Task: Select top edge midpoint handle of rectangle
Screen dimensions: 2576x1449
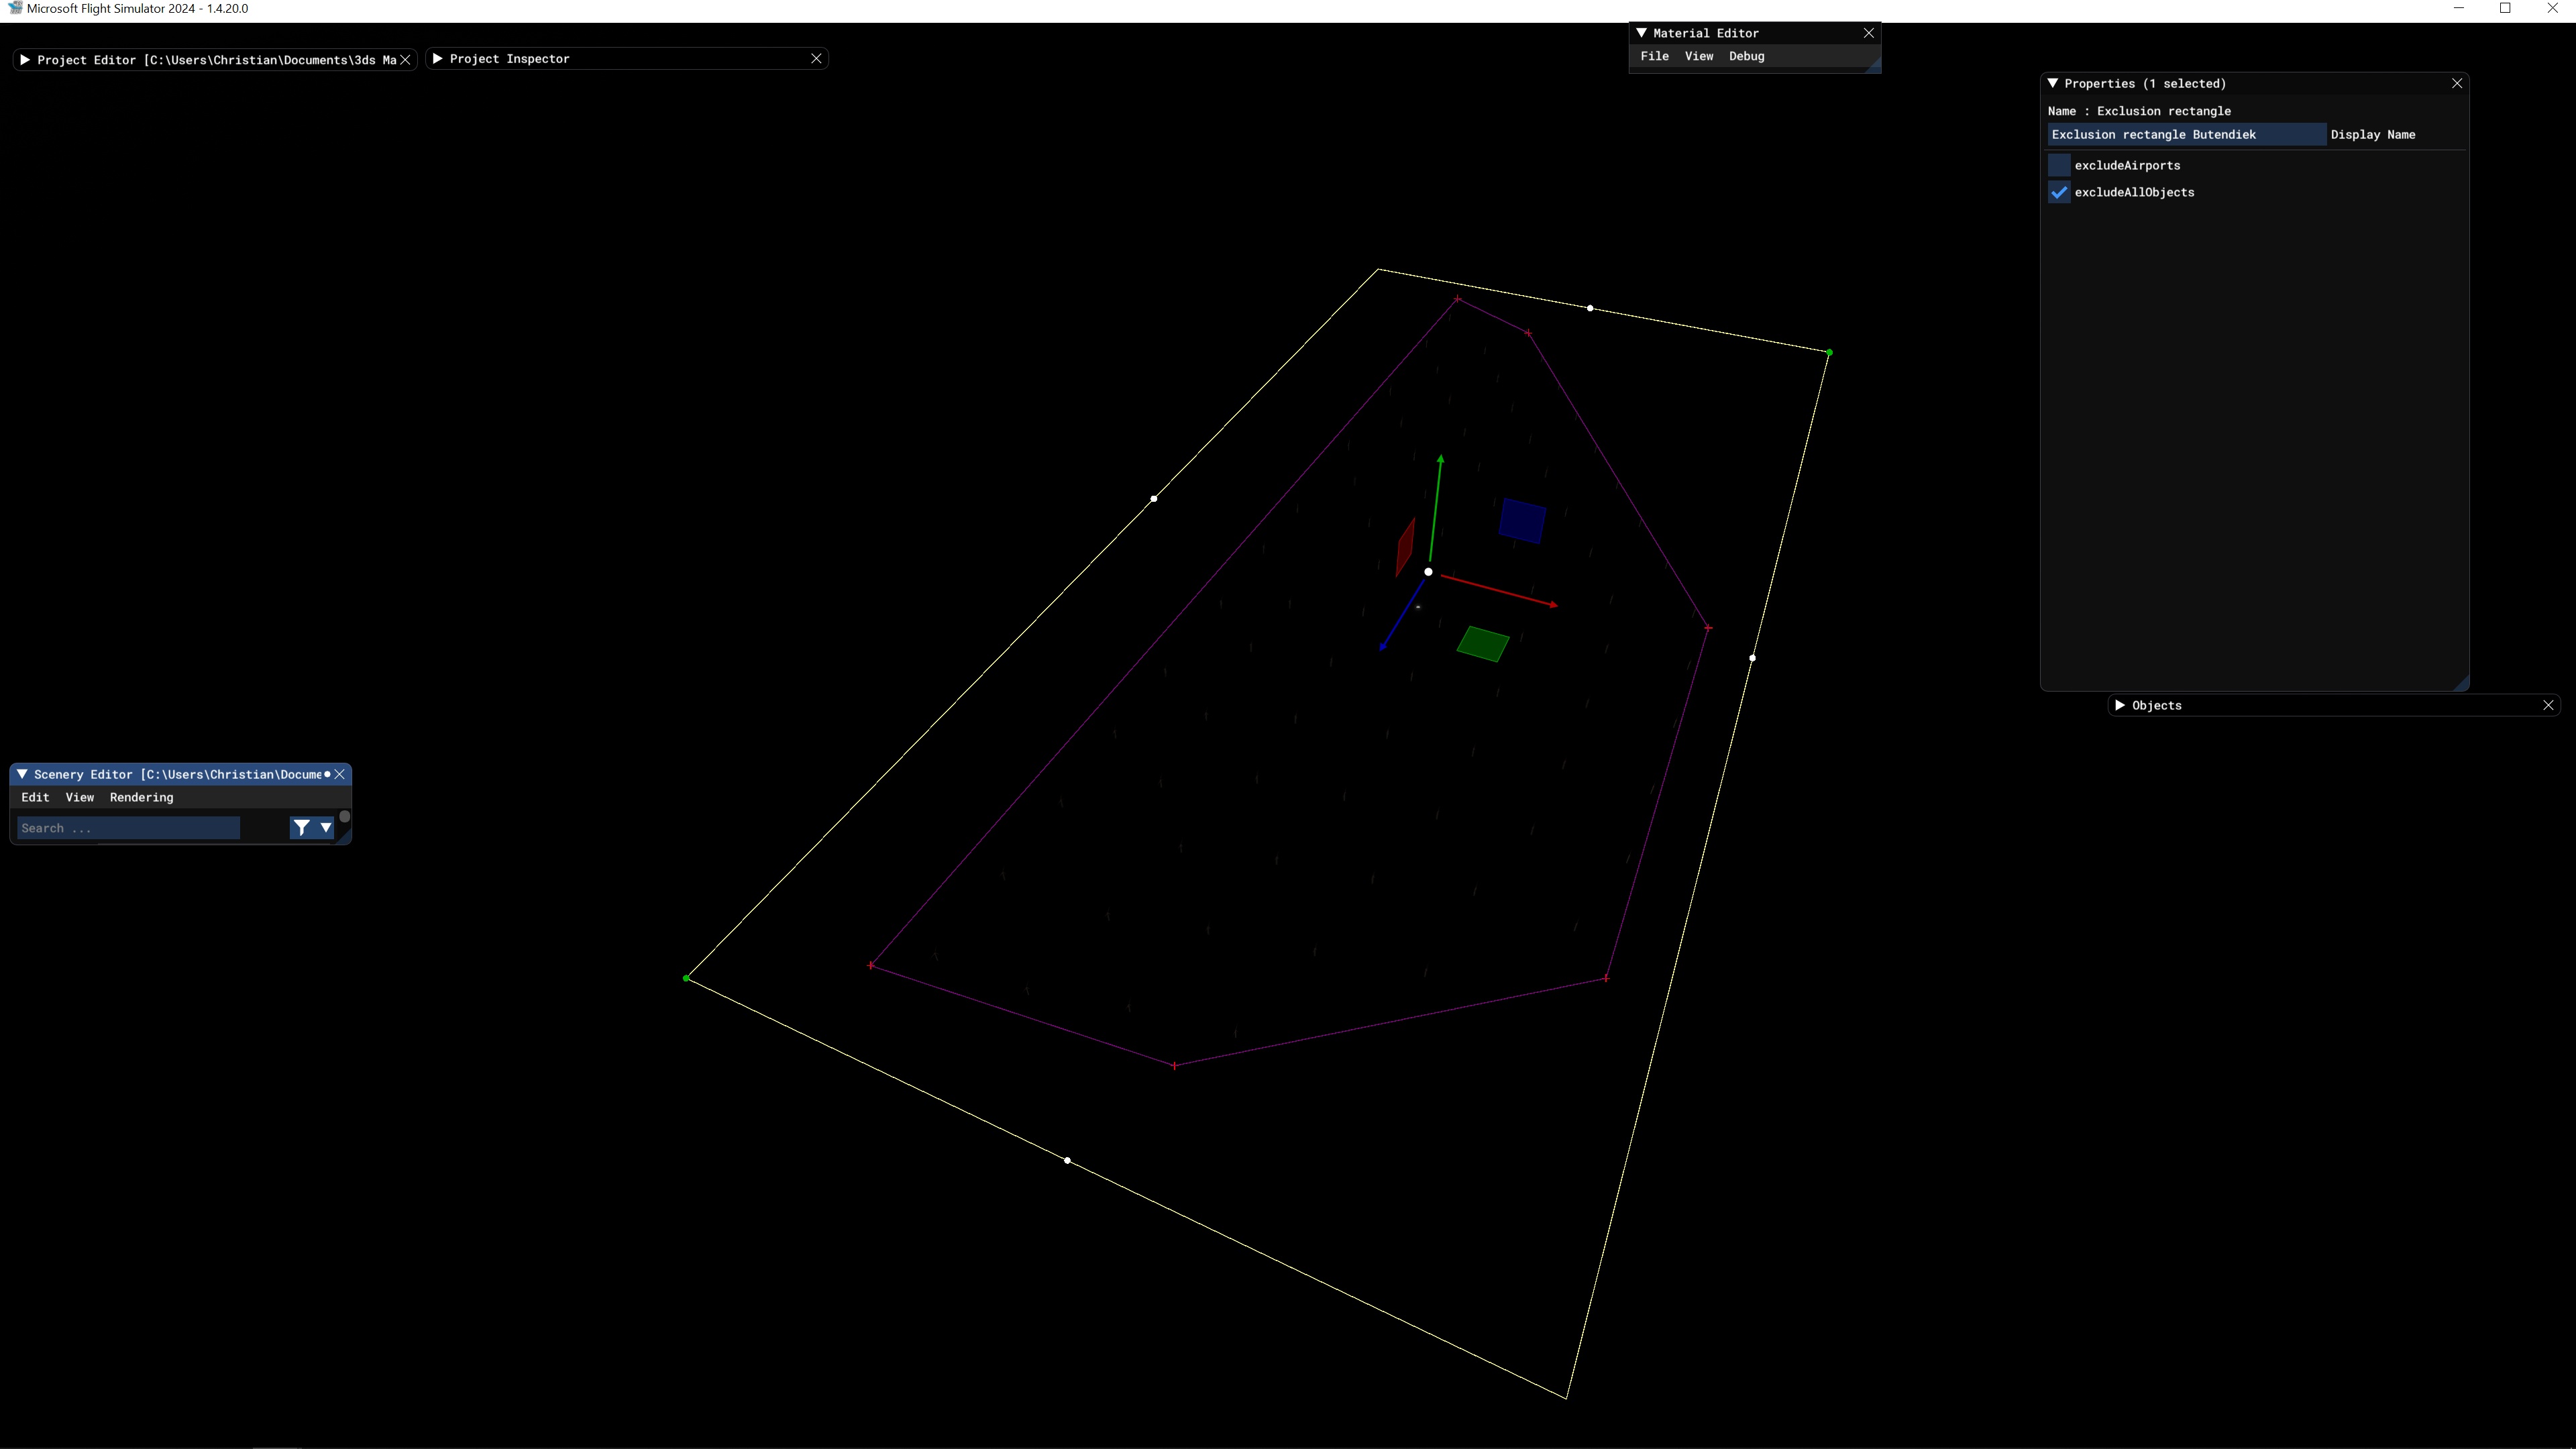Action: pyautogui.click(x=1590, y=308)
